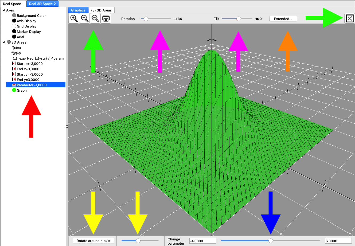Click the zoom out magnifier icon

point(85,18)
